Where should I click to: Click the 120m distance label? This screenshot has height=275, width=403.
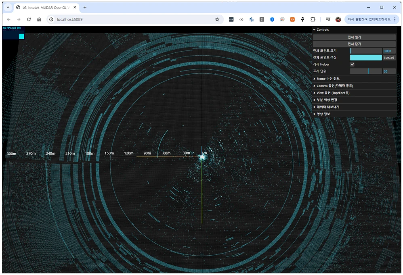(x=128, y=153)
